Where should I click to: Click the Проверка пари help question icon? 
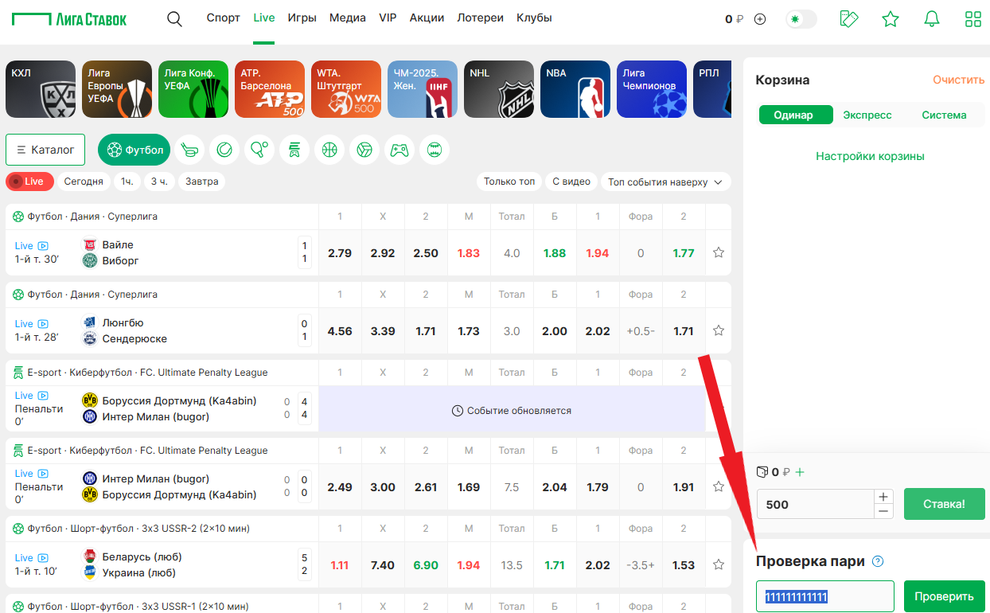(878, 561)
